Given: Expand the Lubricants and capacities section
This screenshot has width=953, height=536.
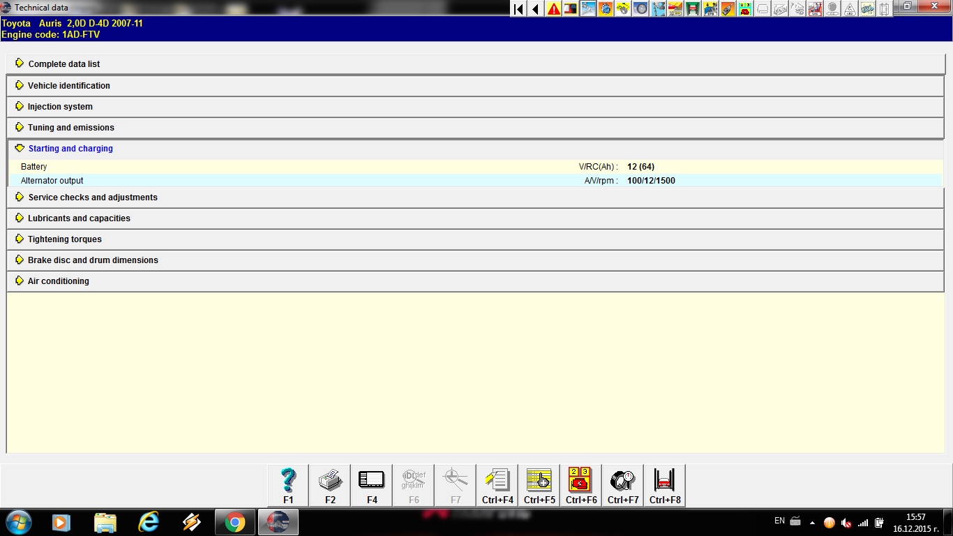Looking at the screenshot, I should (78, 218).
